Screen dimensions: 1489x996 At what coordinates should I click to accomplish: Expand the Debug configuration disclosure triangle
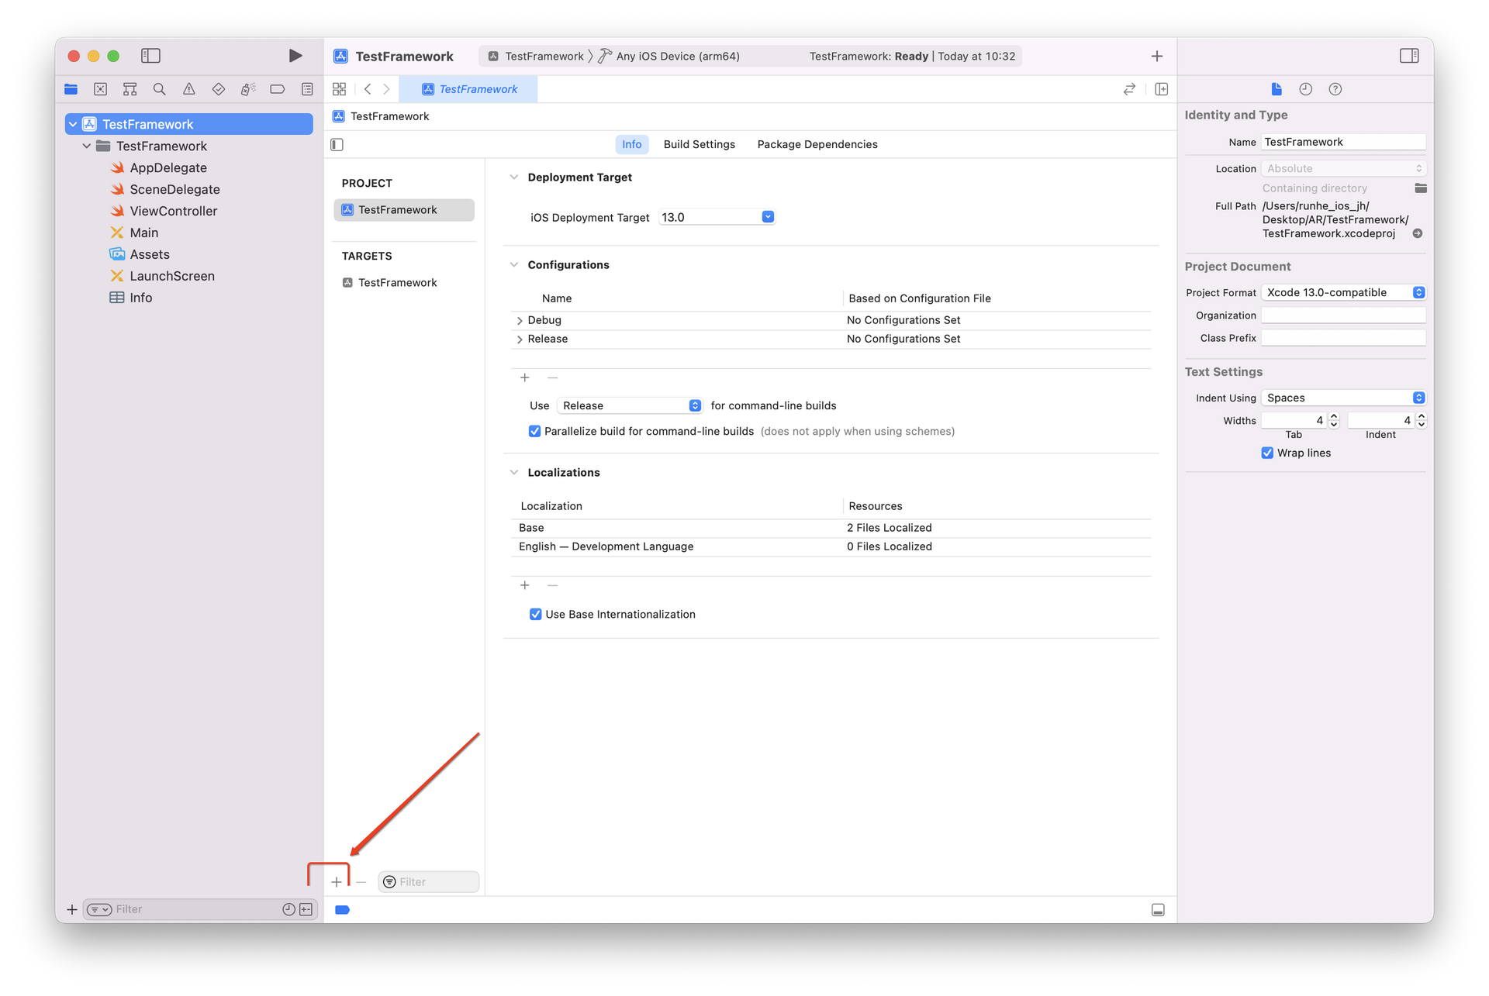pos(520,320)
